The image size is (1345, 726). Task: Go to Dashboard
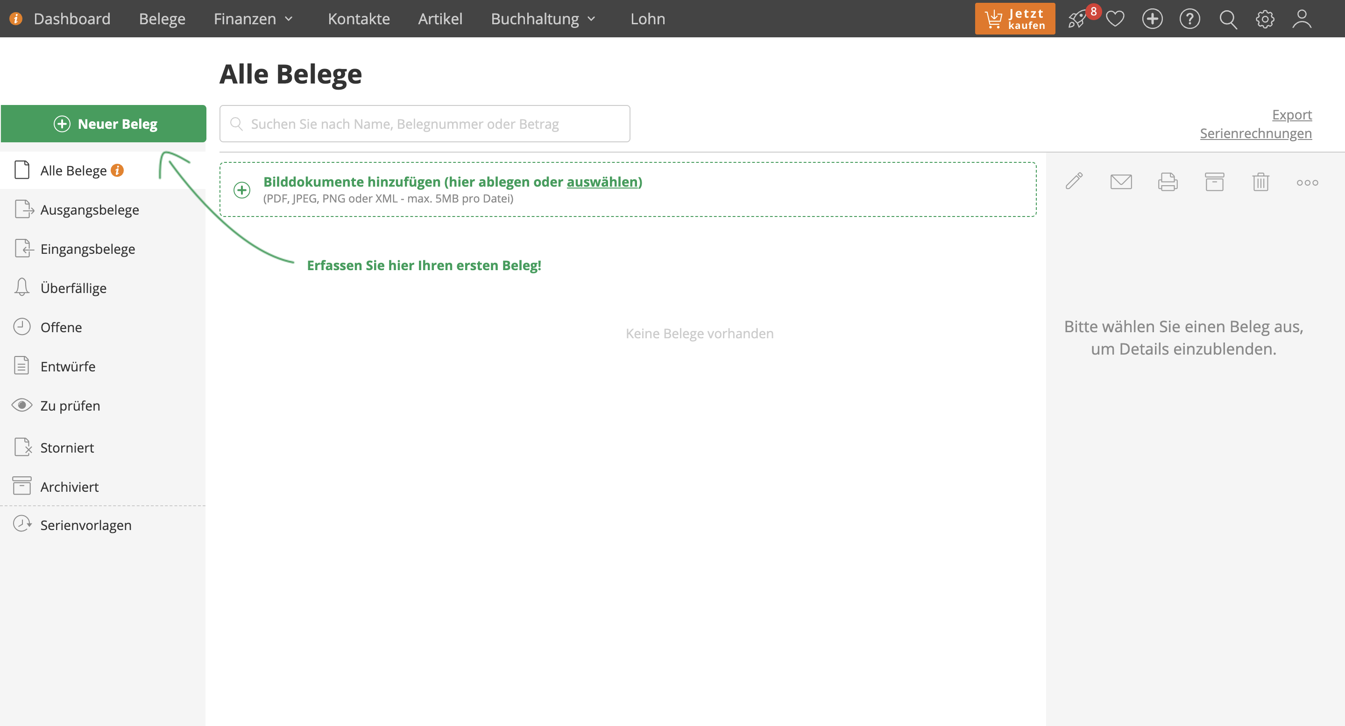coord(71,19)
